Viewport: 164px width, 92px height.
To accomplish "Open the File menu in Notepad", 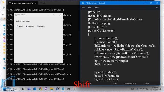I will 83,8.
